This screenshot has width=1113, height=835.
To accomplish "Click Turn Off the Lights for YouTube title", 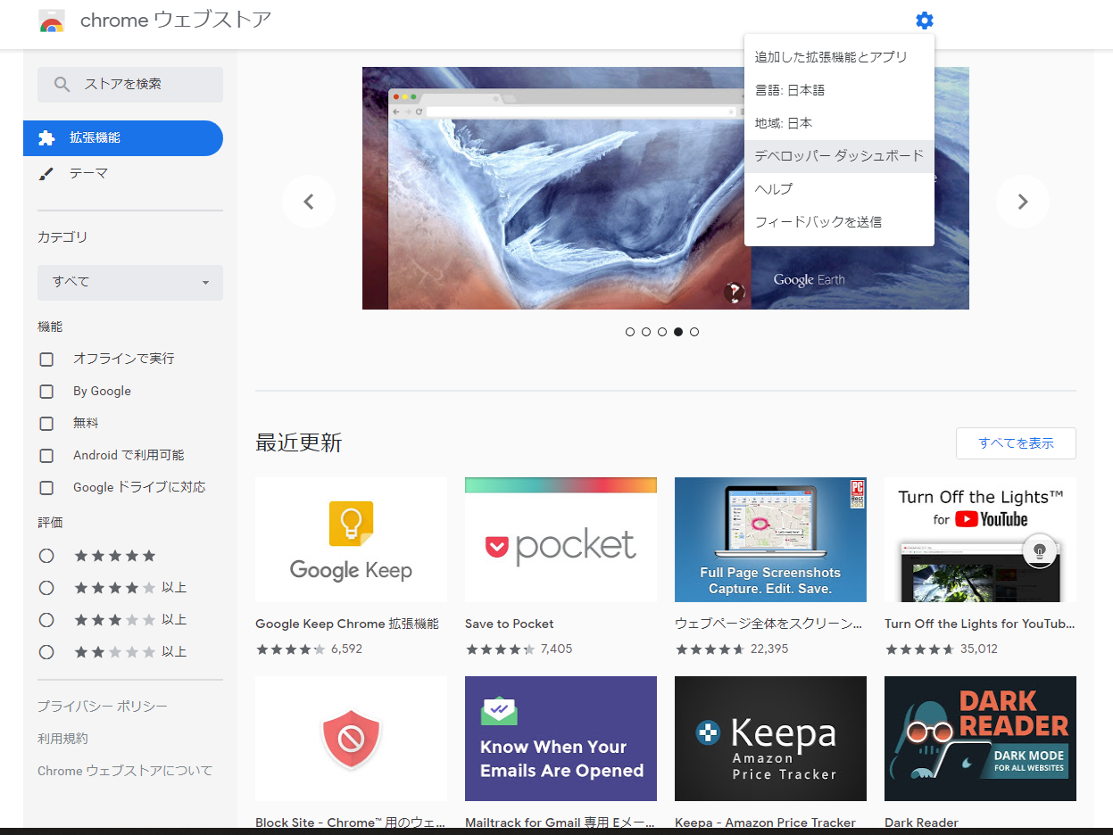I will pos(980,624).
